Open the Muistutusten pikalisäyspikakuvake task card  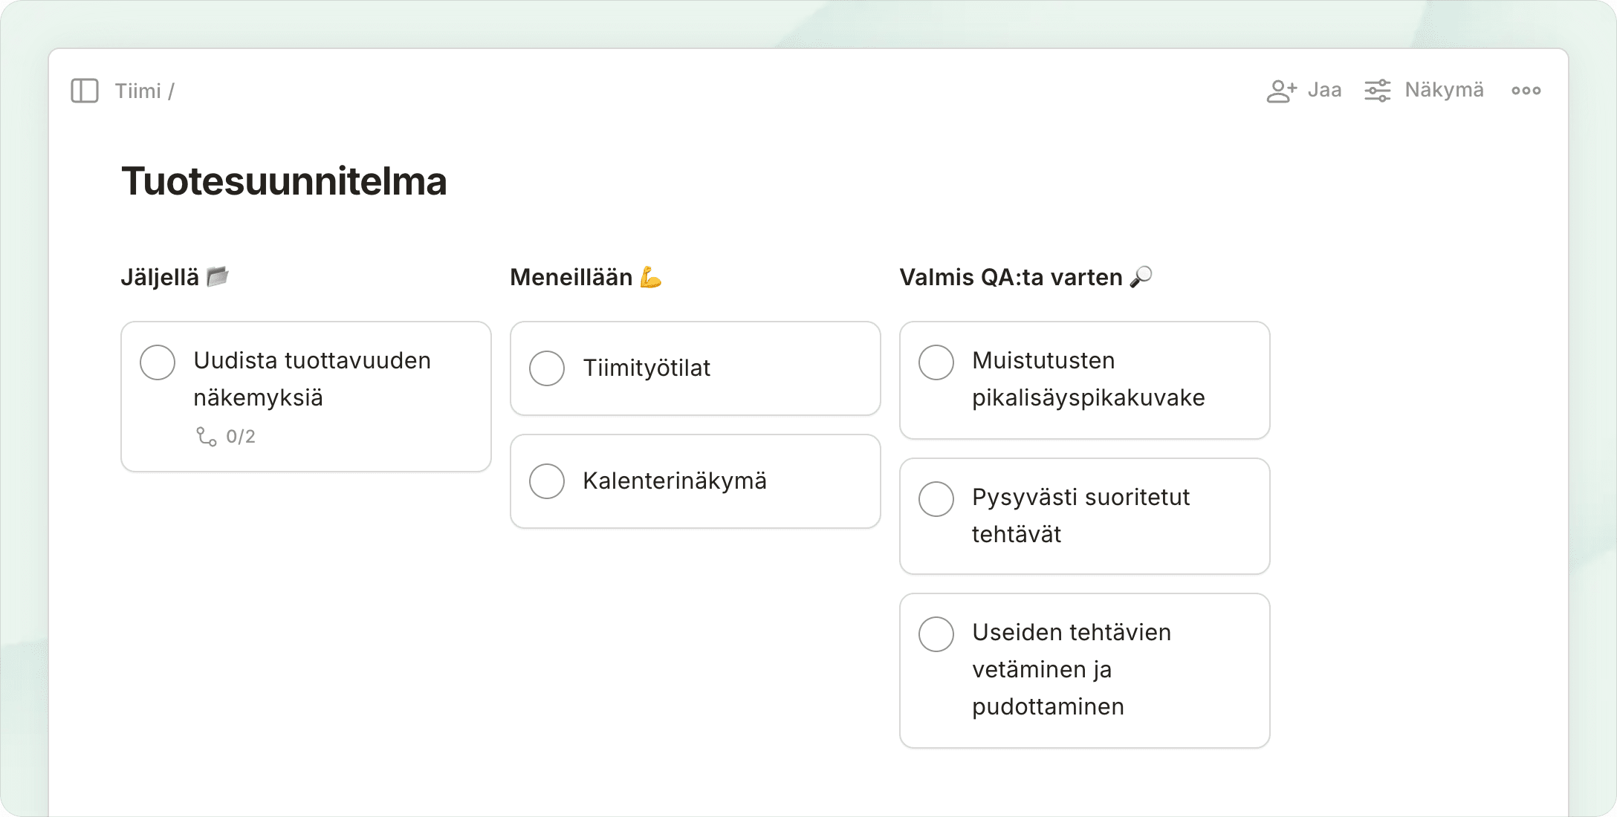point(1088,380)
